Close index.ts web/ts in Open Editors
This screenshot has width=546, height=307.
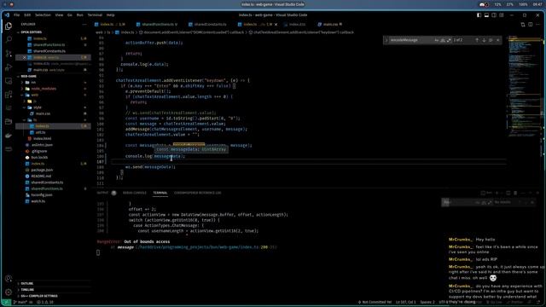coord(25,57)
